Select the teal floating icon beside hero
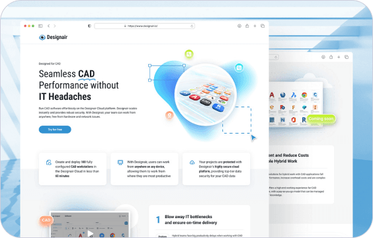This screenshot has height=238, width=373. 239,67
